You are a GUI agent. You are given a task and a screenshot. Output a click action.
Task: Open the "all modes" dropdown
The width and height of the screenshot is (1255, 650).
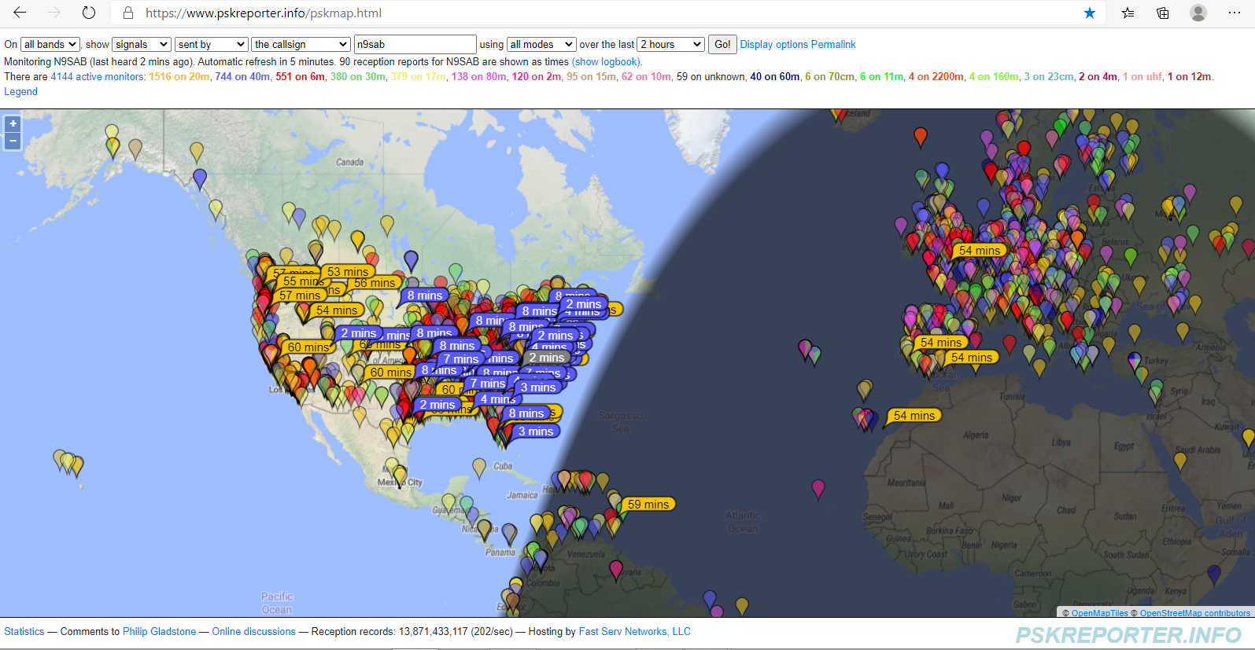(x=541, y=45)
